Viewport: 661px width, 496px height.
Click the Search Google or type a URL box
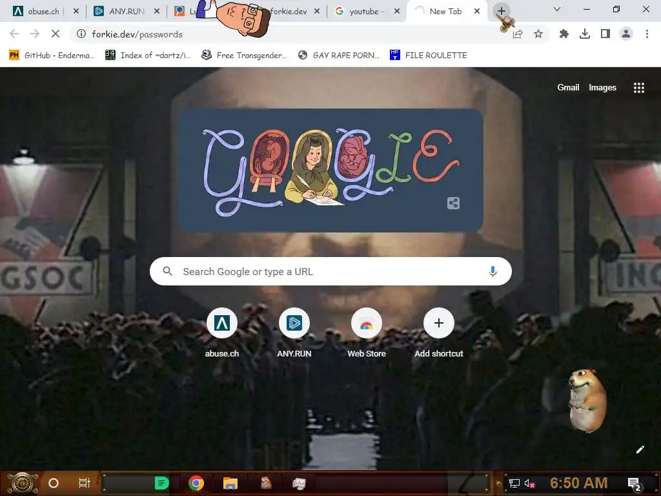pos(330,271)
